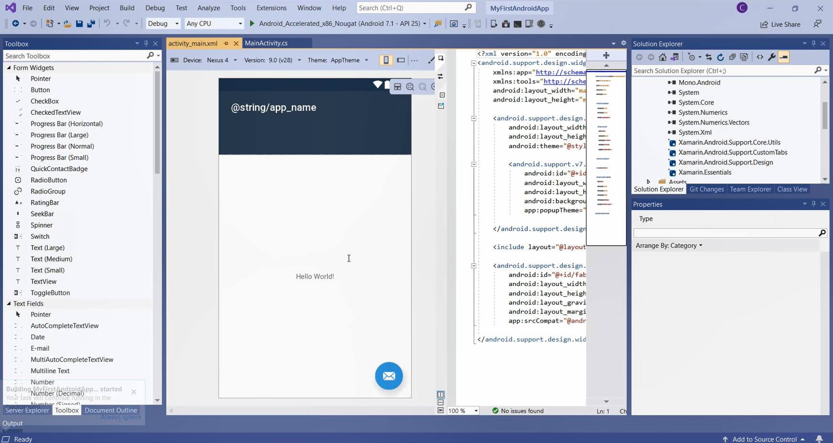Open the Nexus 4 device dropdown
Viewport: 833px width, 443px height.
pos(221,60)
